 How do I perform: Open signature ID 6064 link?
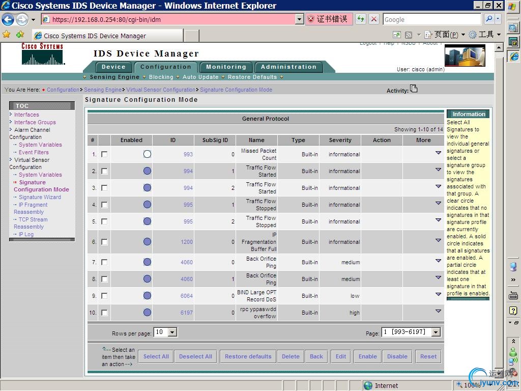click(x=186, y=296)
